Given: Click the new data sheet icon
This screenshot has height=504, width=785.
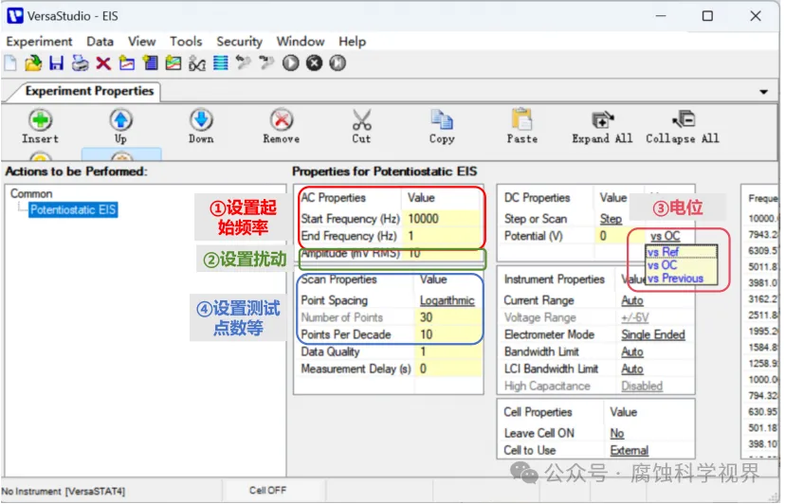Looking at the screenshot, I should (150, 63).
